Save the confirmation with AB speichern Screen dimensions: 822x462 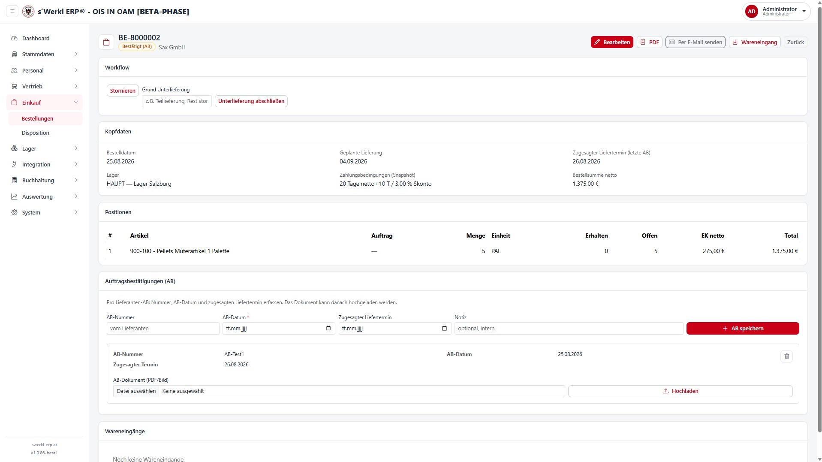point(743,328)
